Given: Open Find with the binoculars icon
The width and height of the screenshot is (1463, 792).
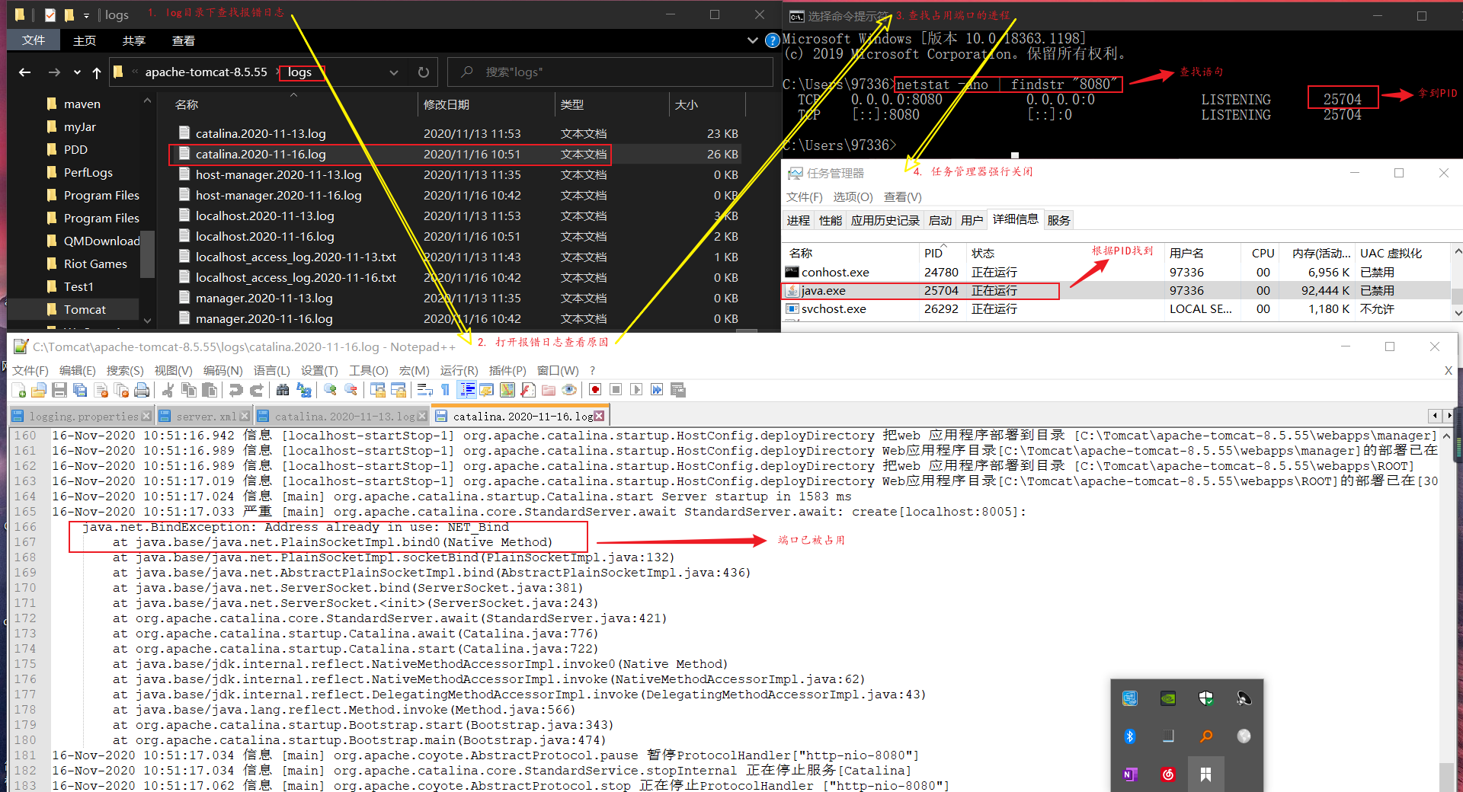Looking at the screenshot, I should (x=283, y=390).
